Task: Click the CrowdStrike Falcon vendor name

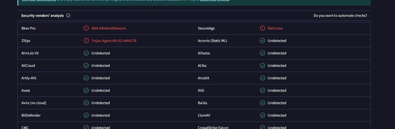Action: (213, 127)
